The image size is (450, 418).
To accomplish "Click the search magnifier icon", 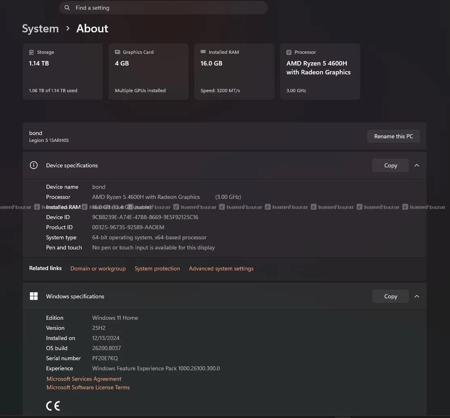I will [67, 8].
